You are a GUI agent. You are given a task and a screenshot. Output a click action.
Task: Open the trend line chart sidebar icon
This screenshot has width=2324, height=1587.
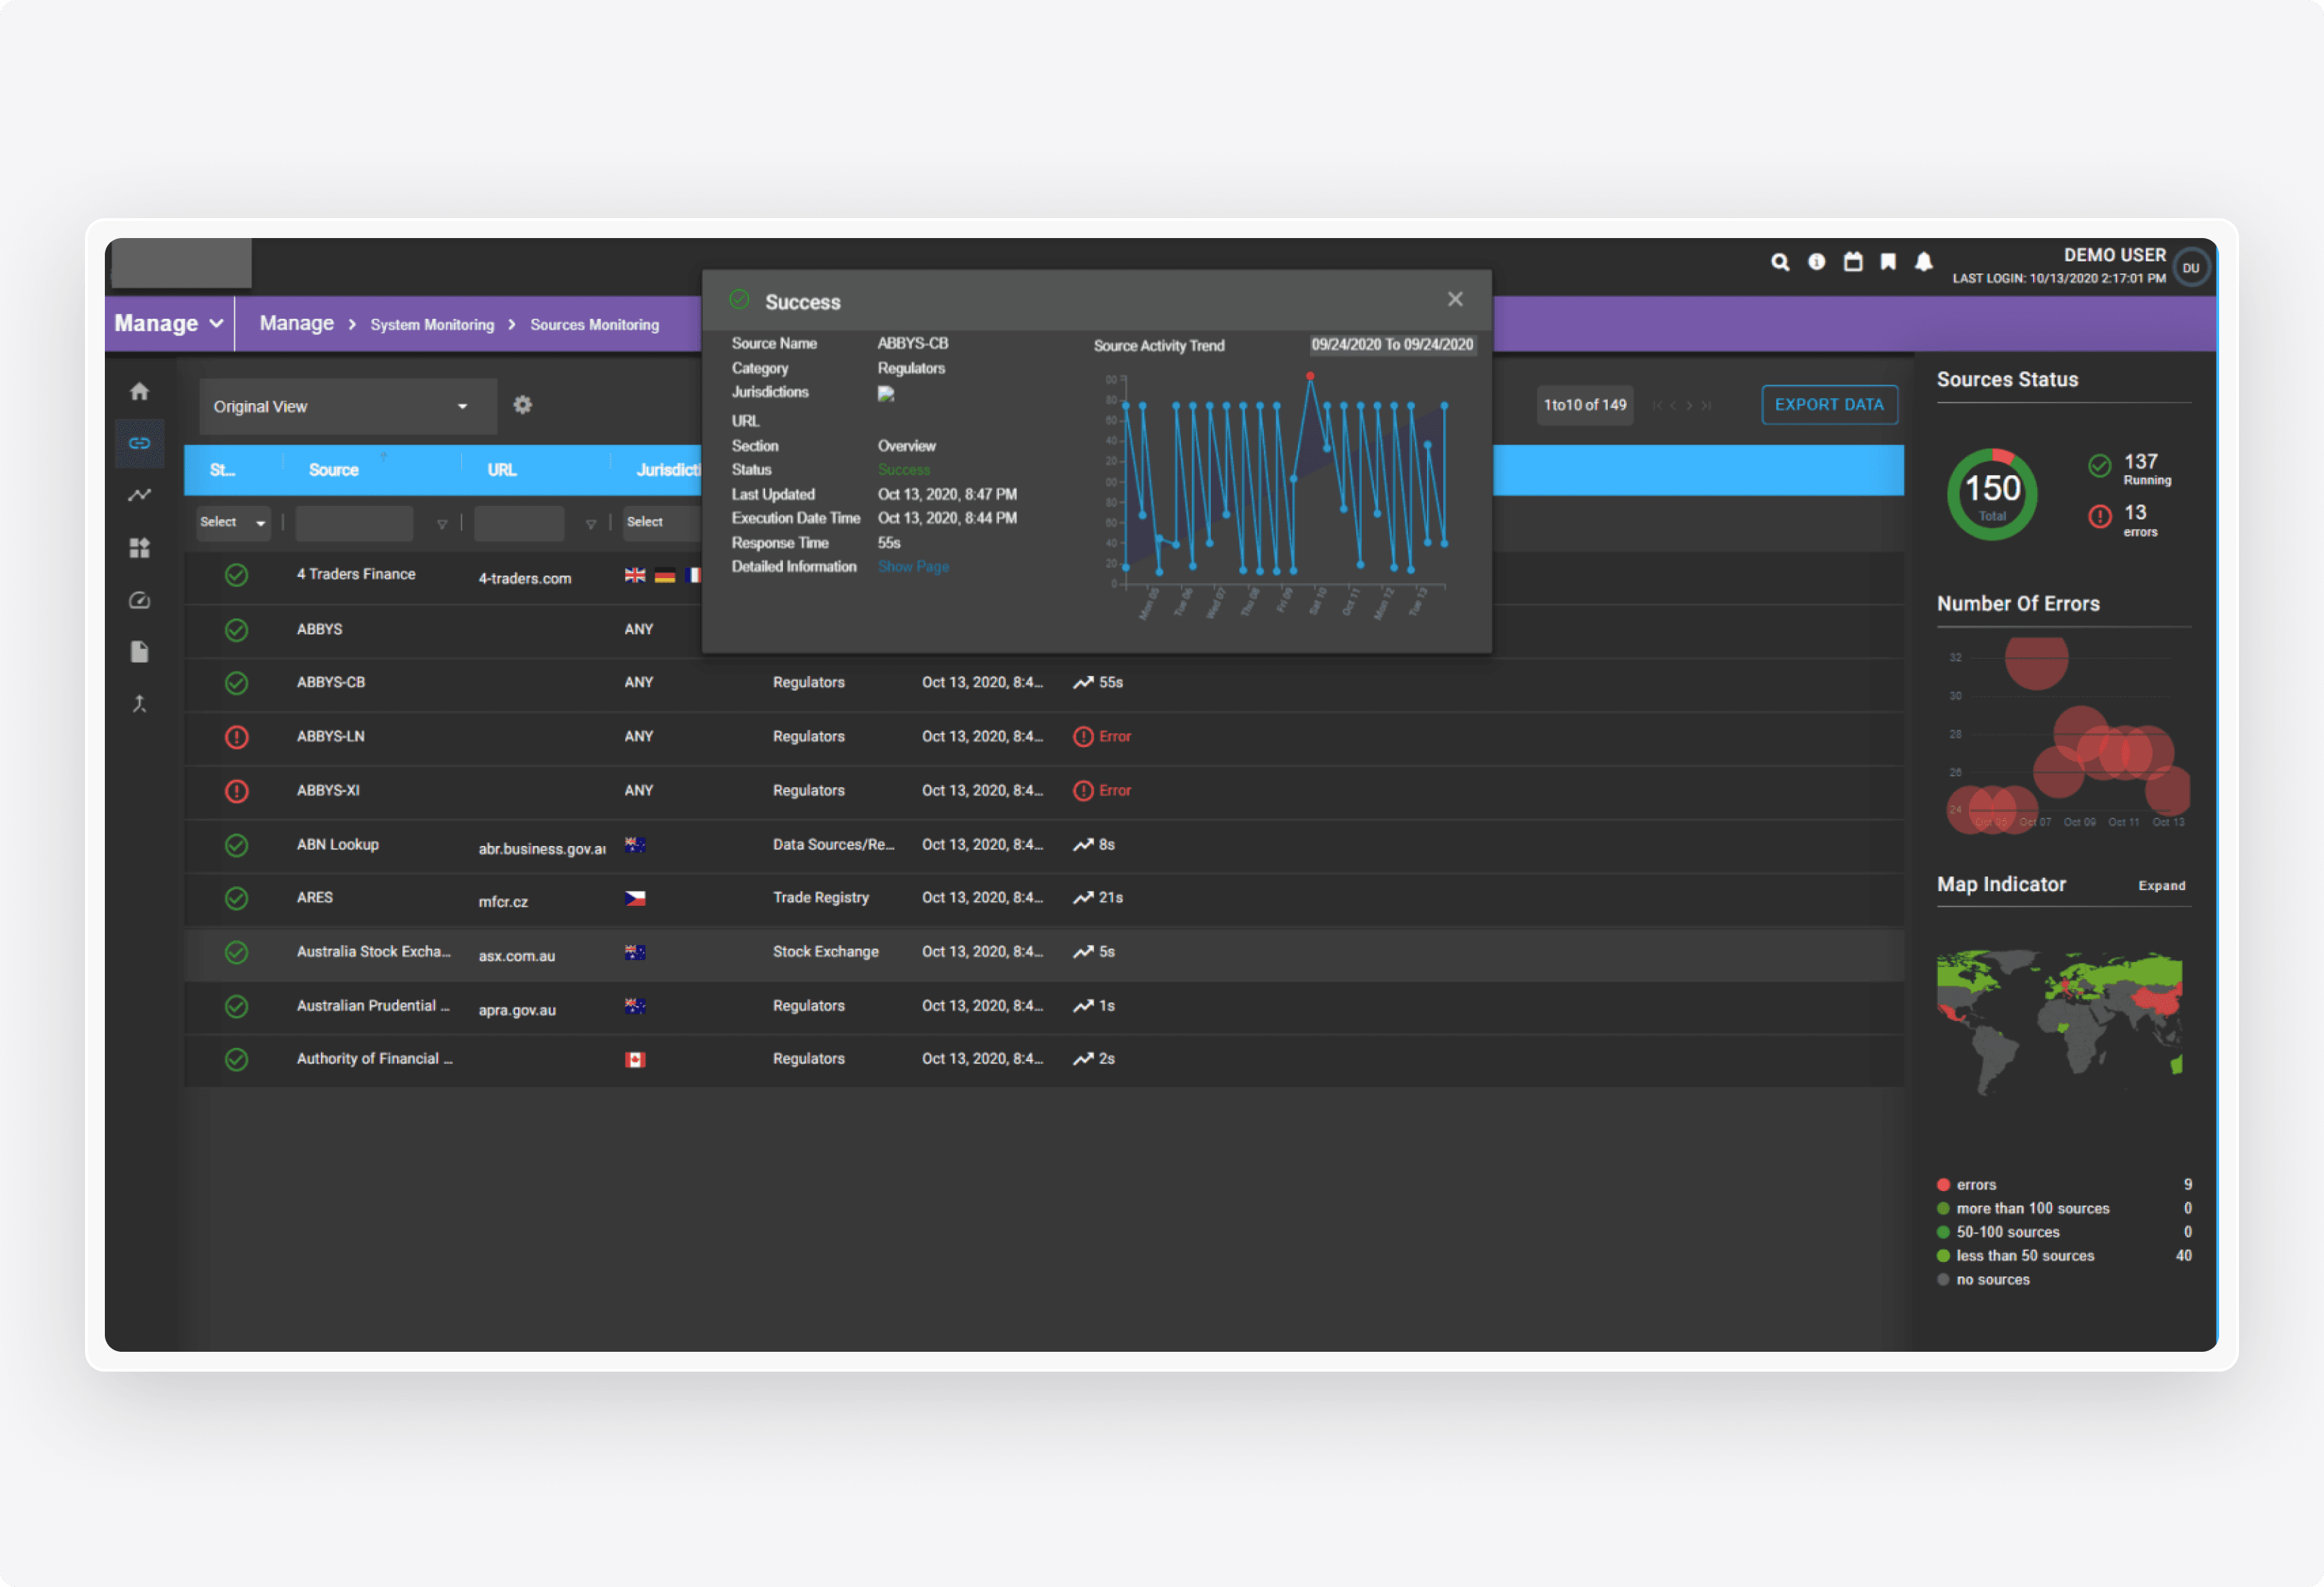pyautogui.click(x=139, y=495)
